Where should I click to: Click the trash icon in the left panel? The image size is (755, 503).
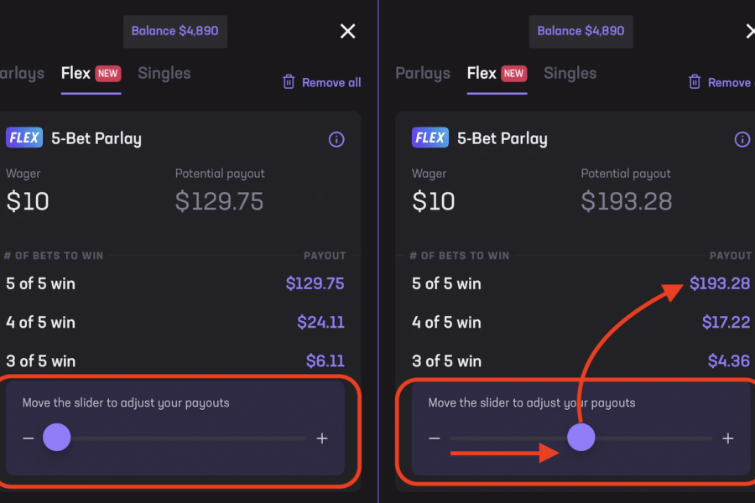[x=289, y=82]
